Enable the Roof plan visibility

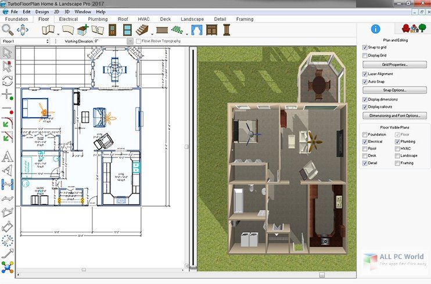pyautogui.click(x=365, y=149)
